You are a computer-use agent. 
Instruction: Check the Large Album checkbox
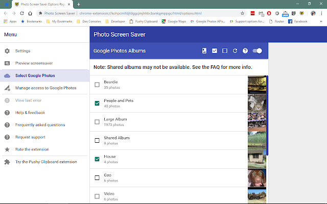coord(97,122)
